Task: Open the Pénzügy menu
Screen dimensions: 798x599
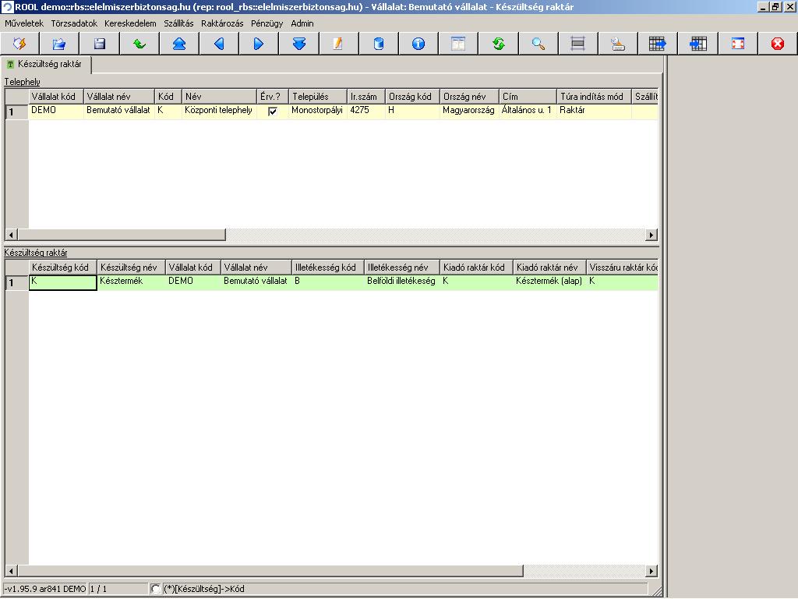Action: point(267,23)
